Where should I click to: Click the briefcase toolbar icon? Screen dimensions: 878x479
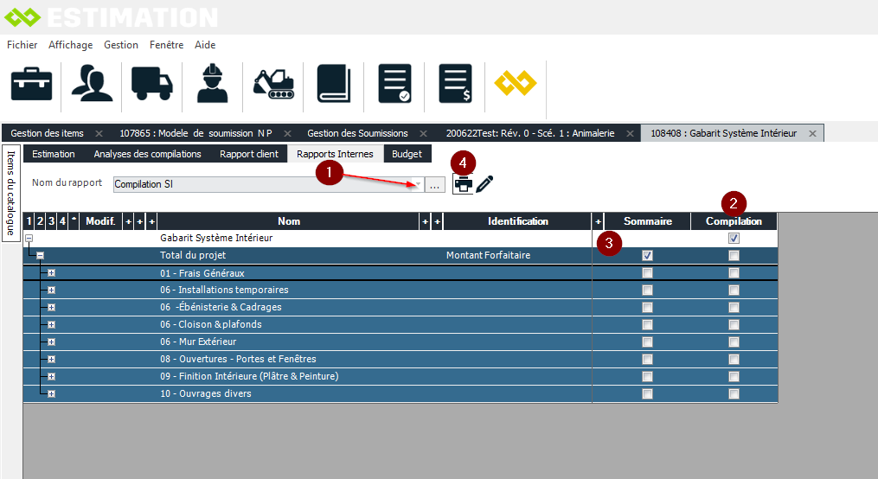(x=31, y=84)
